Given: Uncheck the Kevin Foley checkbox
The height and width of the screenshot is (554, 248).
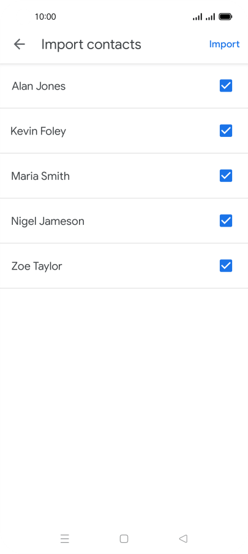Looking at the screenshot, I should click(226, 131).
